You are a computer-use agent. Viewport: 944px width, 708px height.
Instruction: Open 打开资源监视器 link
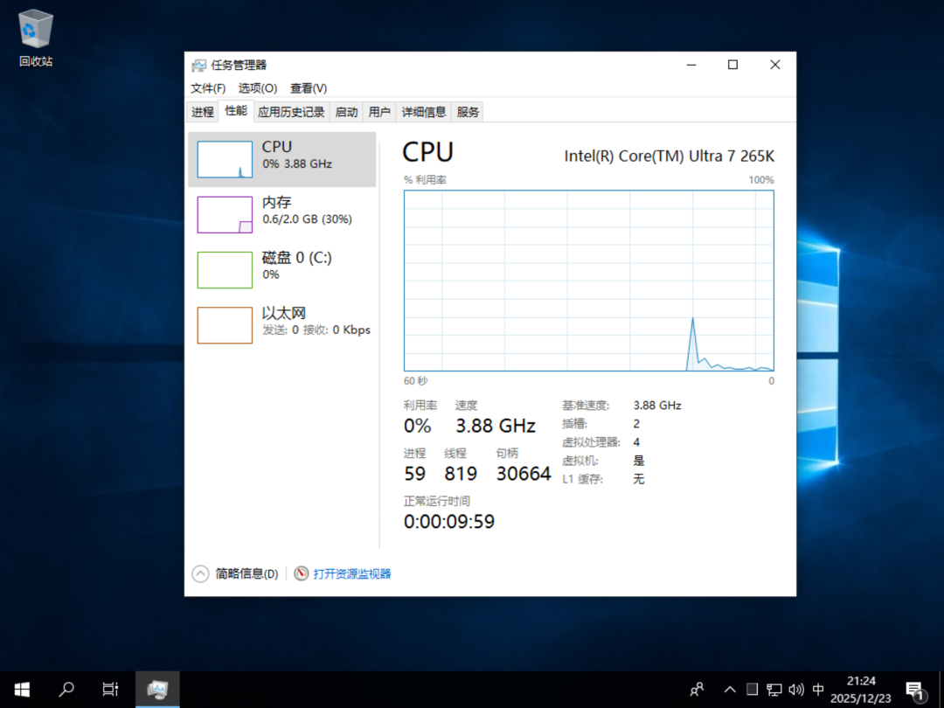[352, 573]
